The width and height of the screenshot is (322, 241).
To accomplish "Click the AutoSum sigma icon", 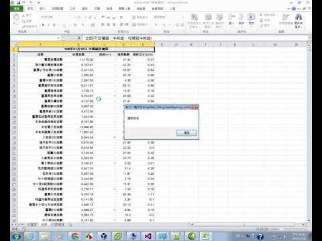I will [x=261, y=15].
